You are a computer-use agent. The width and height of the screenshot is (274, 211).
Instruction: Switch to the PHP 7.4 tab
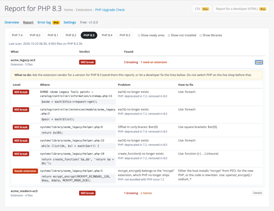click(x=17, y=35)
